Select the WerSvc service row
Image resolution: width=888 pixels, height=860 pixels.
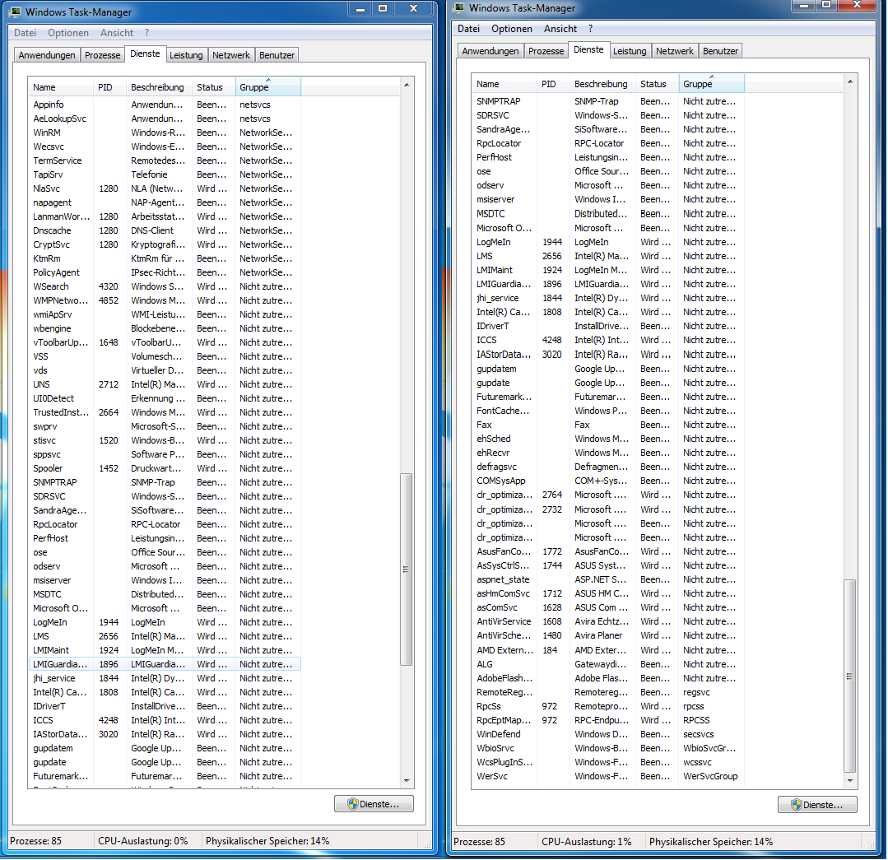[x=608, y=776]
